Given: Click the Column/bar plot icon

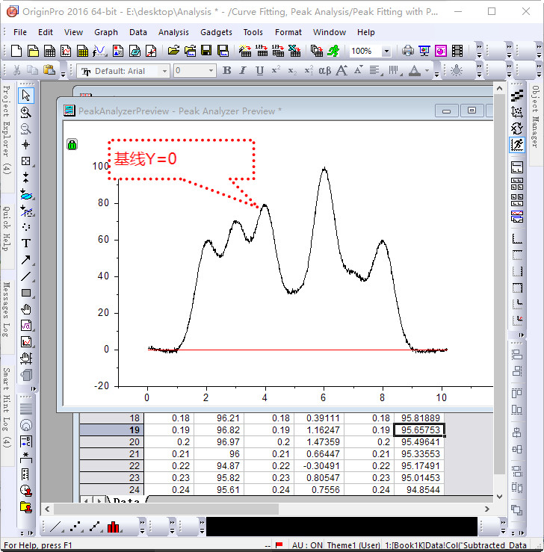Looking at the screenshot, I should coord(114,527).
